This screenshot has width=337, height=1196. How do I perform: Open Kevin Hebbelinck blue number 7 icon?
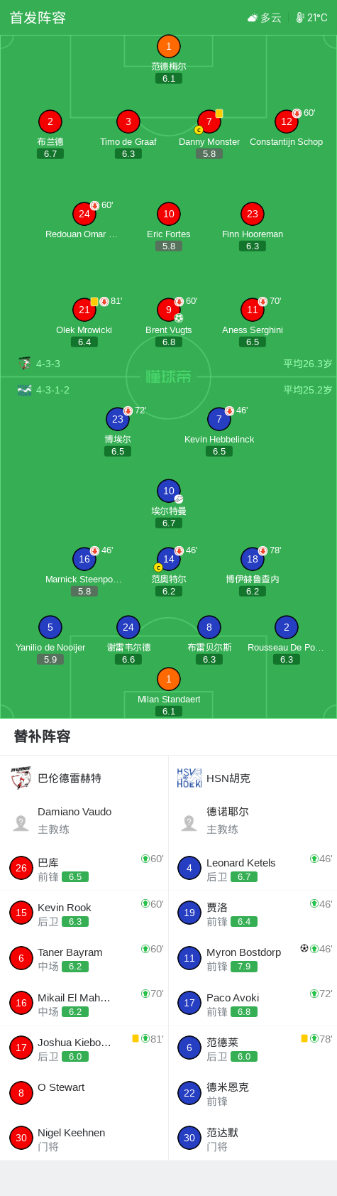click(219, 419)
